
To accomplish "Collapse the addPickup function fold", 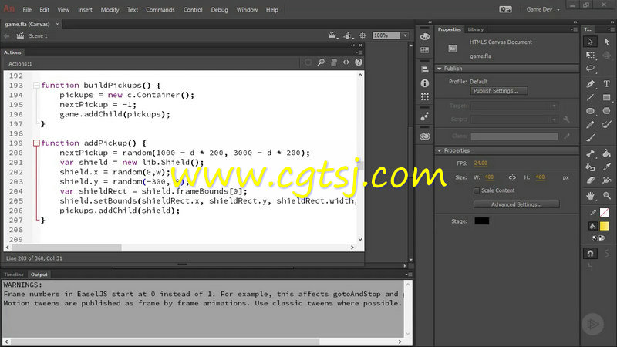I will [x=36, y=143].
